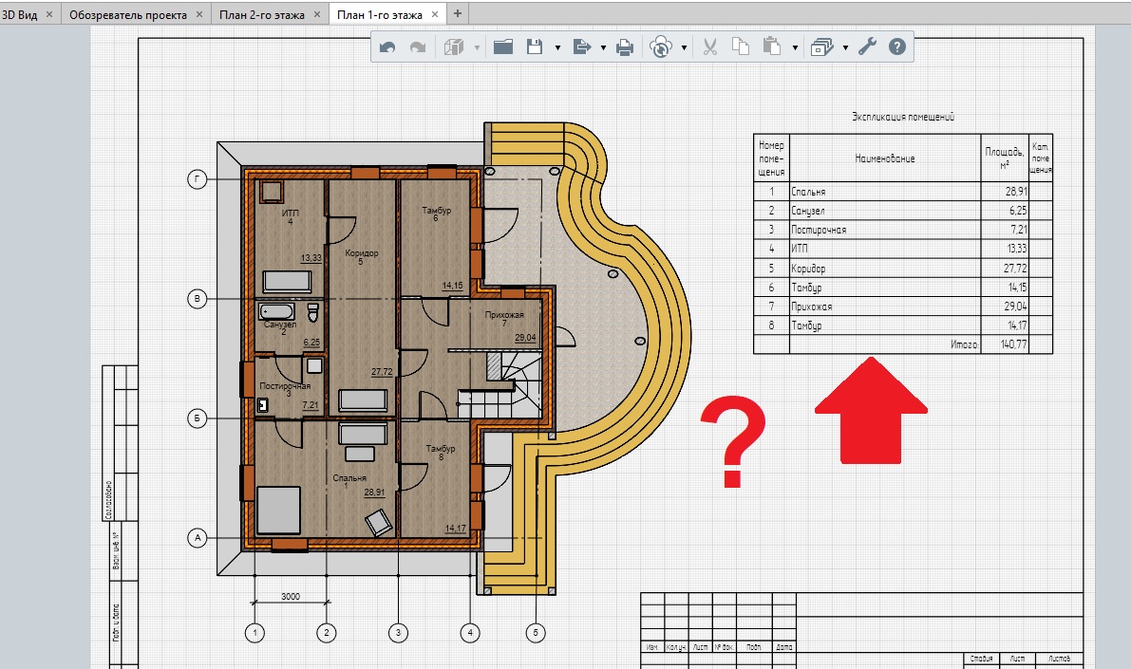Viewport: 1131px width, 669px height.
Task: Click the Export icon
Action: click(581, 47)
